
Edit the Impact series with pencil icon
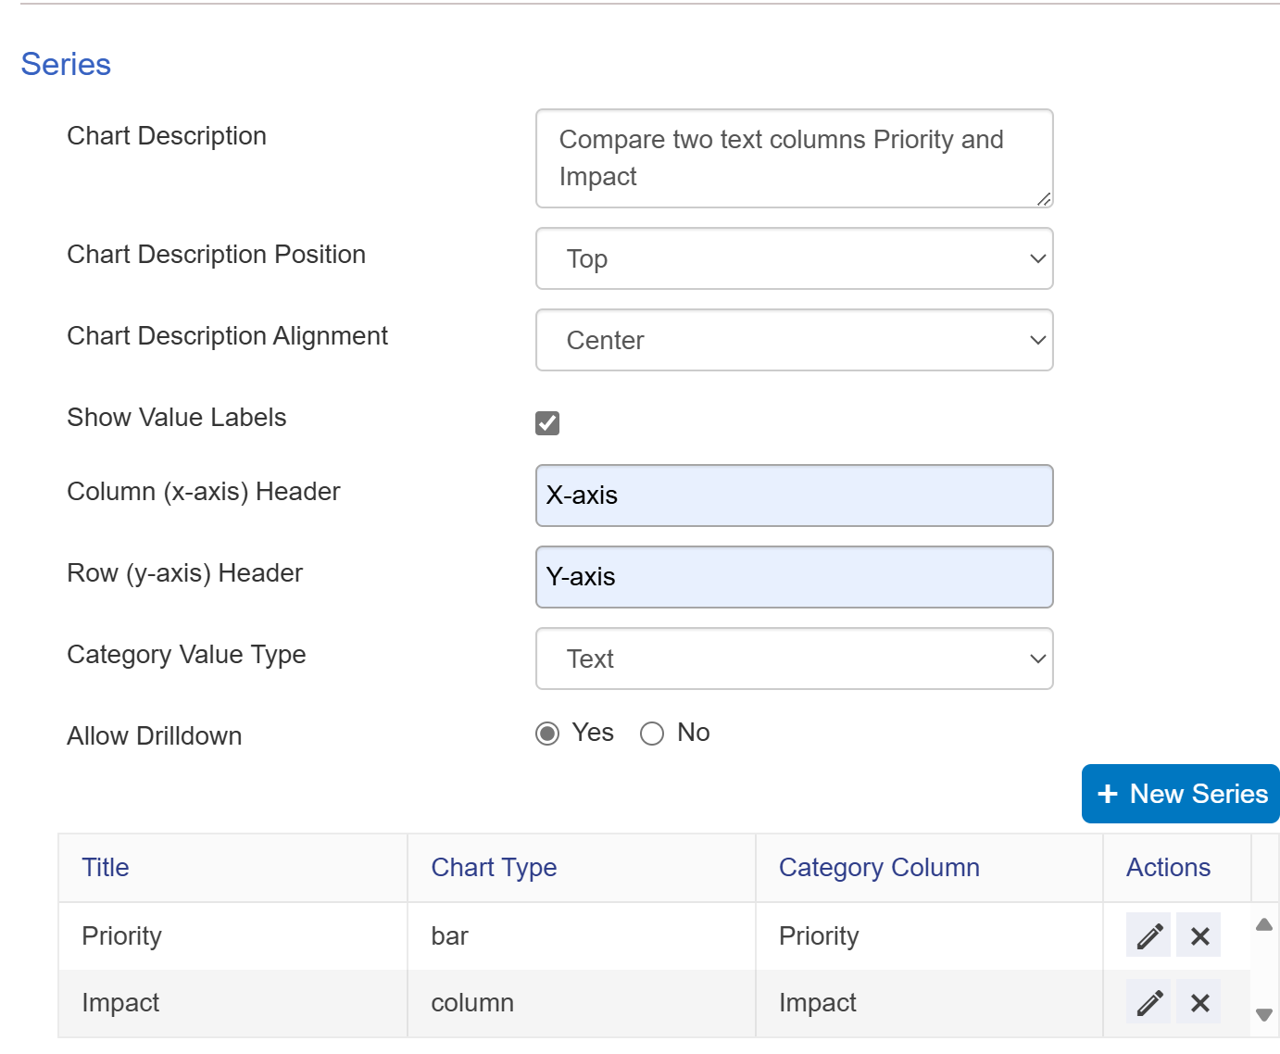pyautogui.click(x=1148, y=1002)
